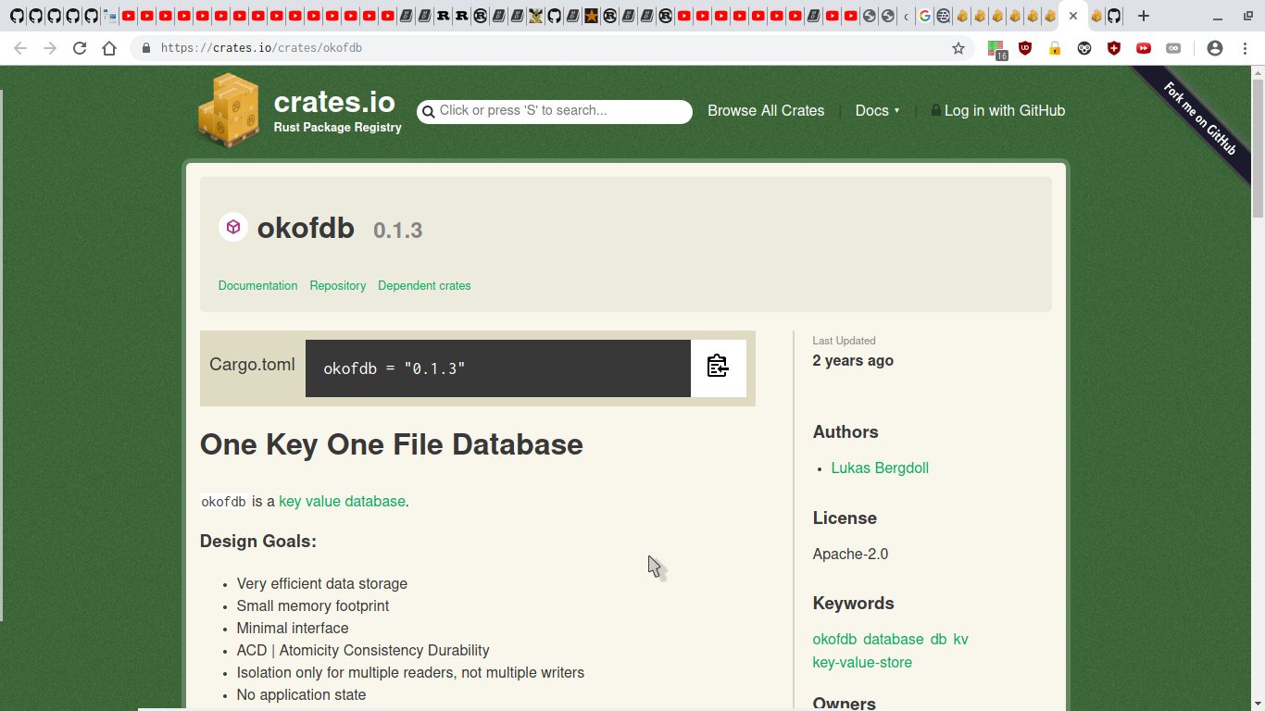Switch to the last GitHub tab
The width and height of the screenshot is (1265, 711).
click(x=1114, y=16)
